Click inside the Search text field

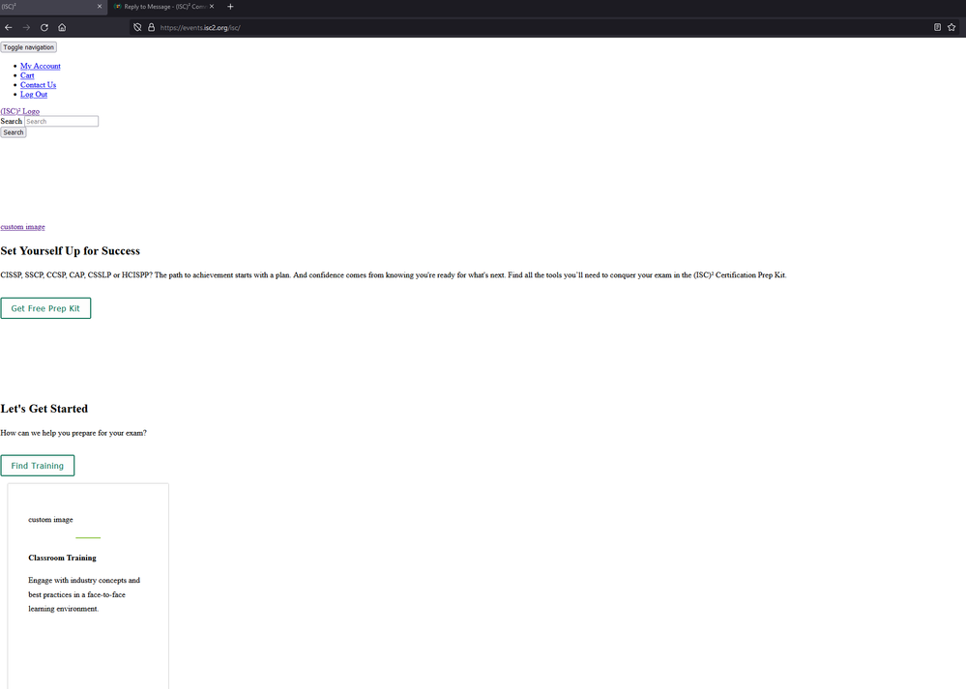61,122
